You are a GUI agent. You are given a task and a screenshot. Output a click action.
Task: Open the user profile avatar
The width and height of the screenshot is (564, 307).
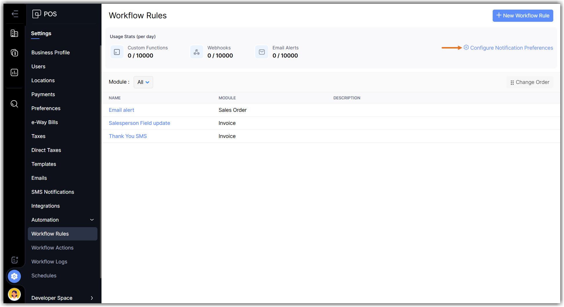14,294
